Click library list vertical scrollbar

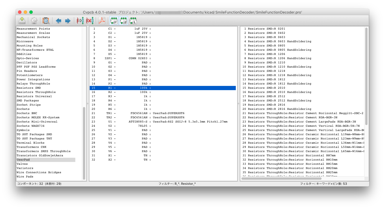(x=84, y=144)
